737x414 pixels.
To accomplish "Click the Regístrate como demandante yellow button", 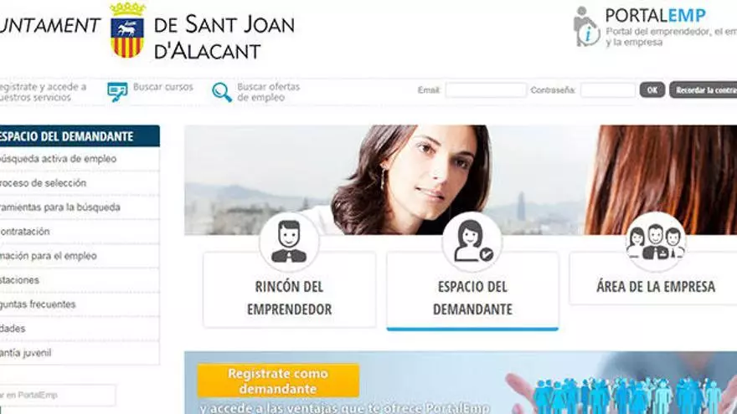I will (x=278, y=381).
